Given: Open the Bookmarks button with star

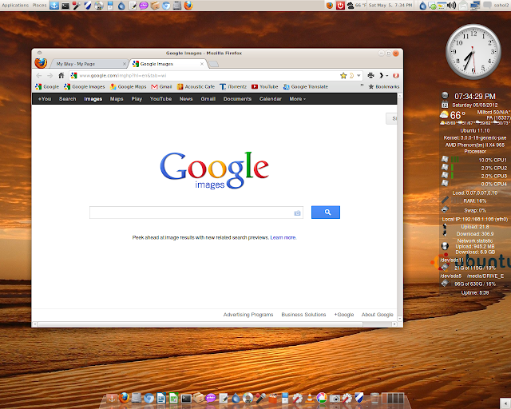Looking at the screenshot, I should pos(384,87).
